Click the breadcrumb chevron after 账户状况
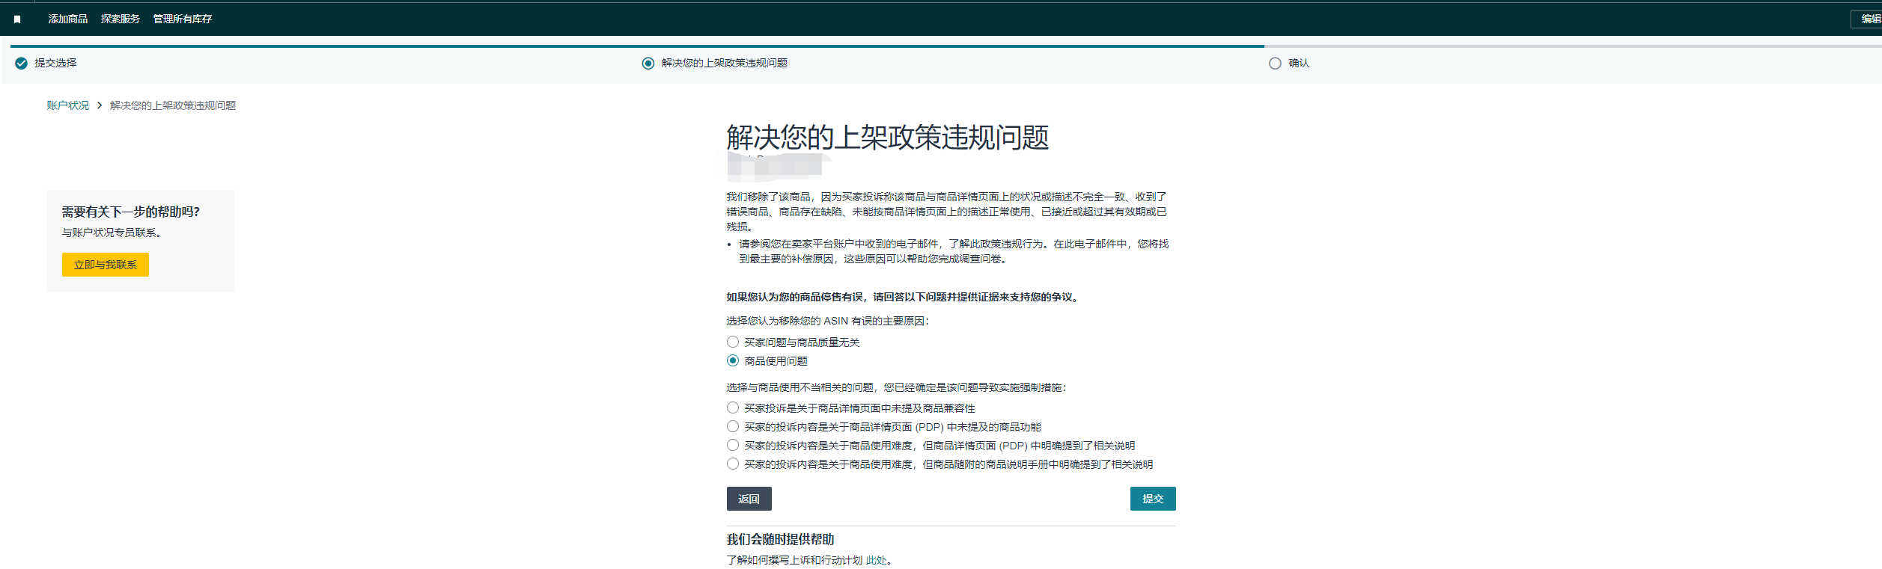This screenshot has width=1882, height=569. coord(100,105)
